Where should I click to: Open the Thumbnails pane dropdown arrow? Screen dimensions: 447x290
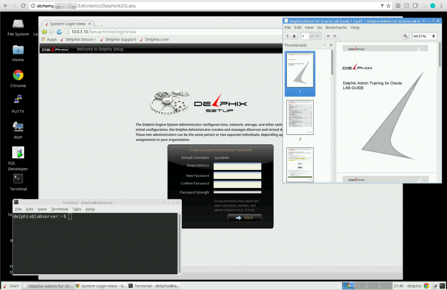click(325, 45)
